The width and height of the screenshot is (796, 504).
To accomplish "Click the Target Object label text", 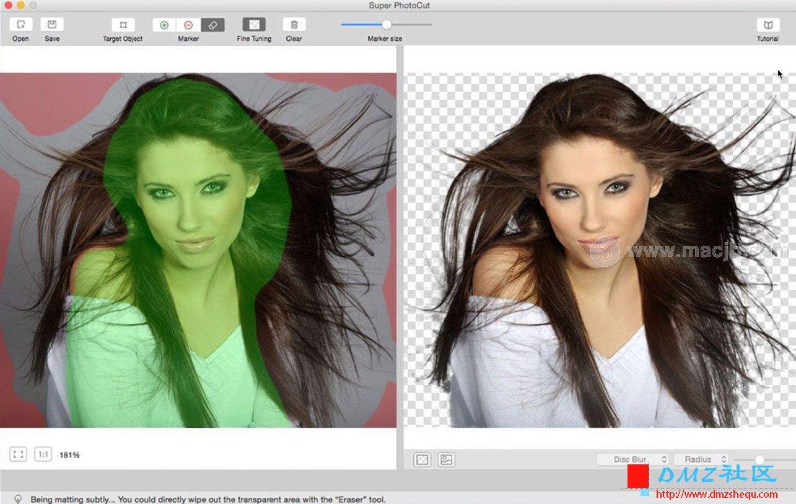I will pos(123,38).
